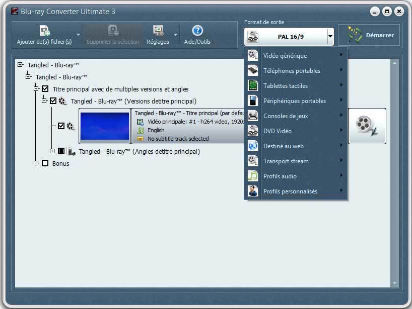Image resolution: width=412 pixels, height=309 pixels.
Task: Click the Téléphones portables phone icon
Action: click(253, 70)
